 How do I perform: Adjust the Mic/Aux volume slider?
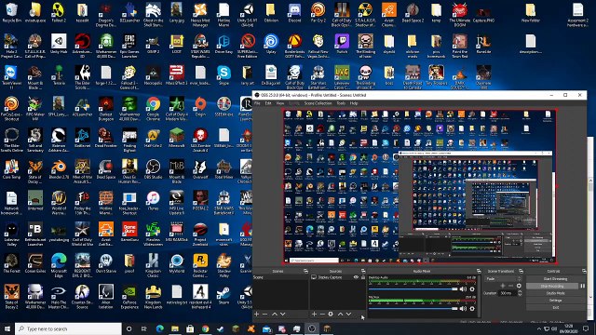point(413,309)
